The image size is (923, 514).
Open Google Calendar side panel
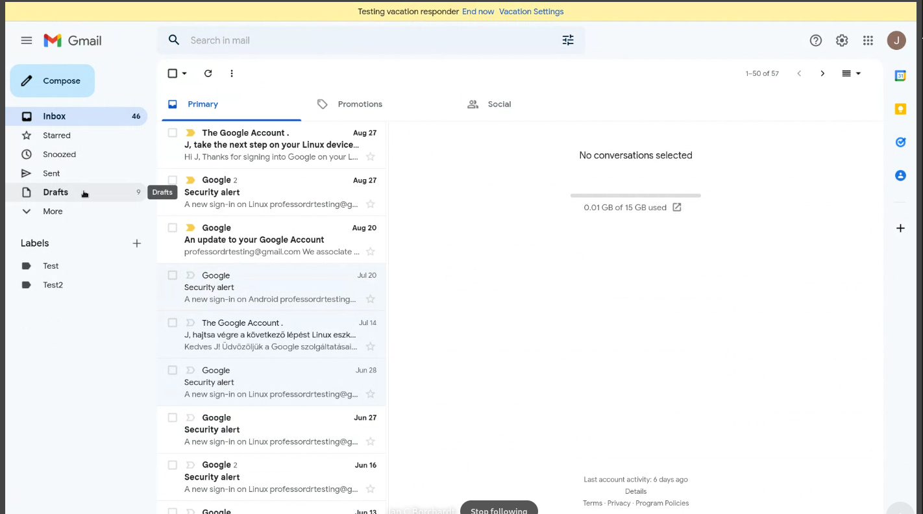pyautogui.click(x=900, y=76)
